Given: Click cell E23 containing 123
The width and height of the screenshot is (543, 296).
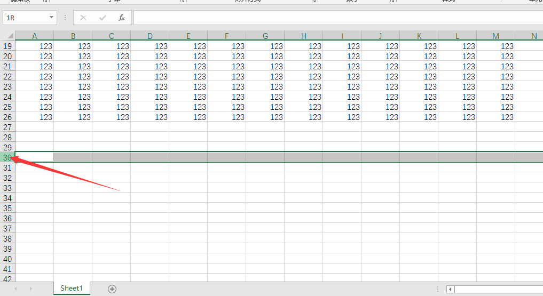Looking at the screenshot, I should [188, 86].
